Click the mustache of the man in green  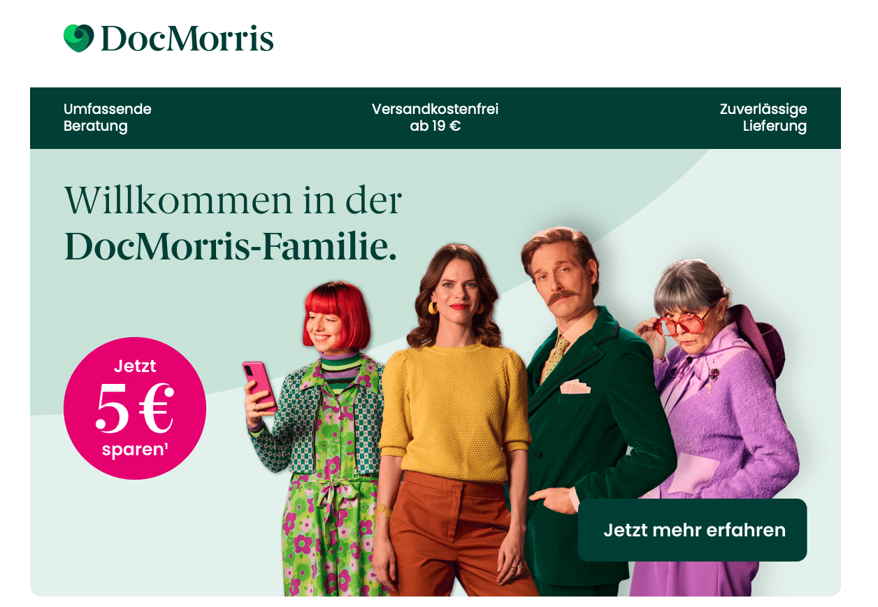[x=563, y=297]
